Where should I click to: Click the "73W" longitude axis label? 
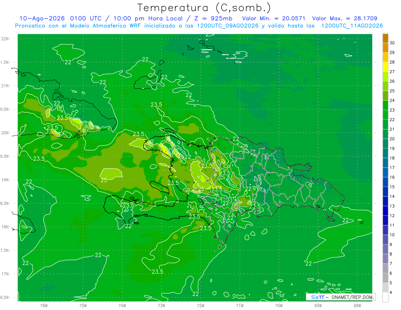pos(161,305)
